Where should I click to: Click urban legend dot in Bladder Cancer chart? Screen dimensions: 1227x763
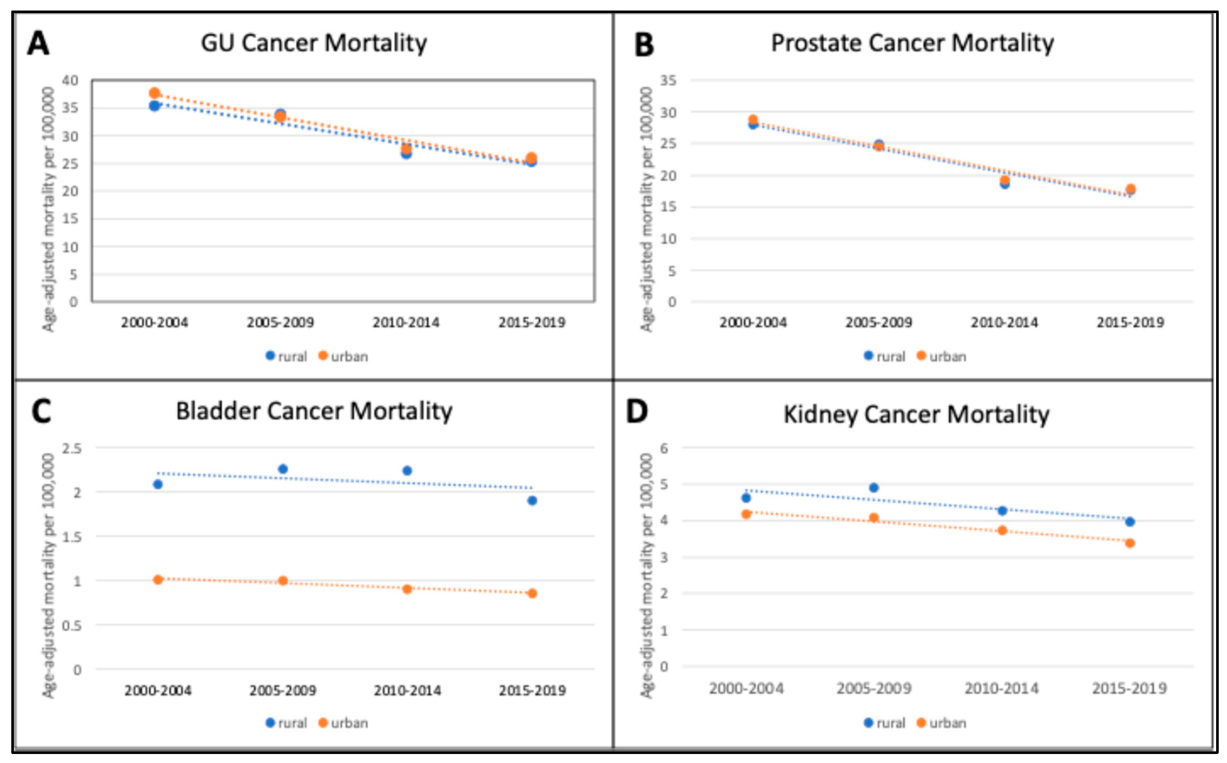(323, 722)
